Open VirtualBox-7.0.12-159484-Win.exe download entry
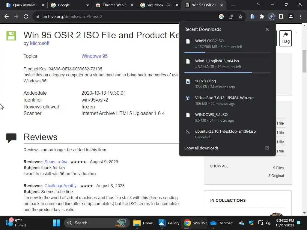Viewport: 307px width, 230px height. pyautogui.click(x=227, y=101)
